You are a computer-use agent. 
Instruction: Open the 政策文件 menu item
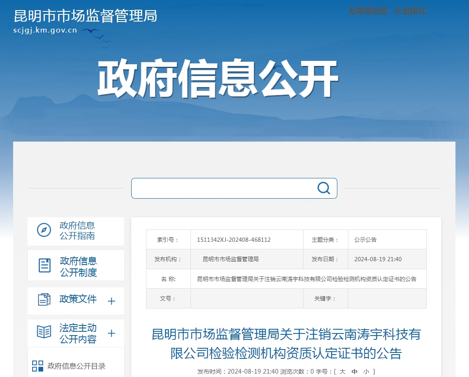click(x=76, y=301)
